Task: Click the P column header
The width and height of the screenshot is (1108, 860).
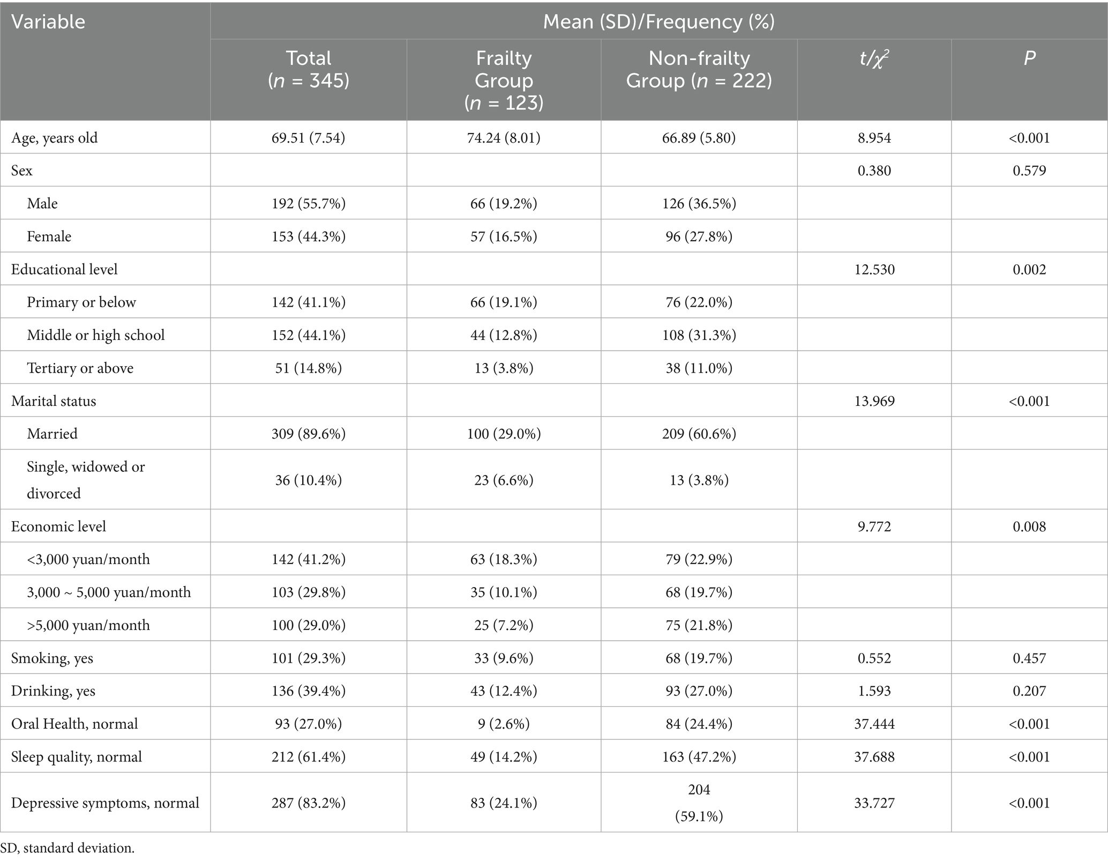Action: click(1029, 58)
